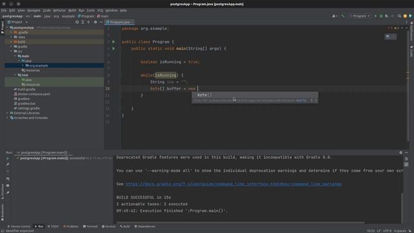
Task: Open the docs.gradle.org link in console
Action: (x=234, y=184)
